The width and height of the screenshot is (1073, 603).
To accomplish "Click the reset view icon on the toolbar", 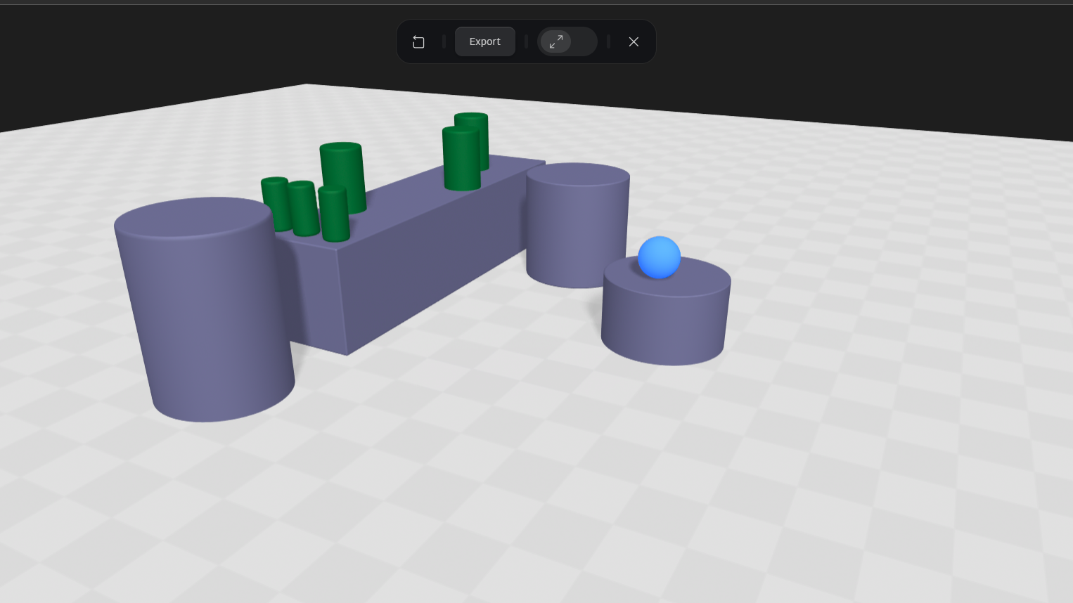I will click(418, 41).
